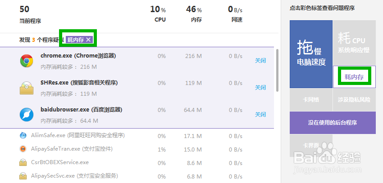Click the text 内存消耗较多： 119 M
The width and height of the screenshot is (383, 183).
68,94
